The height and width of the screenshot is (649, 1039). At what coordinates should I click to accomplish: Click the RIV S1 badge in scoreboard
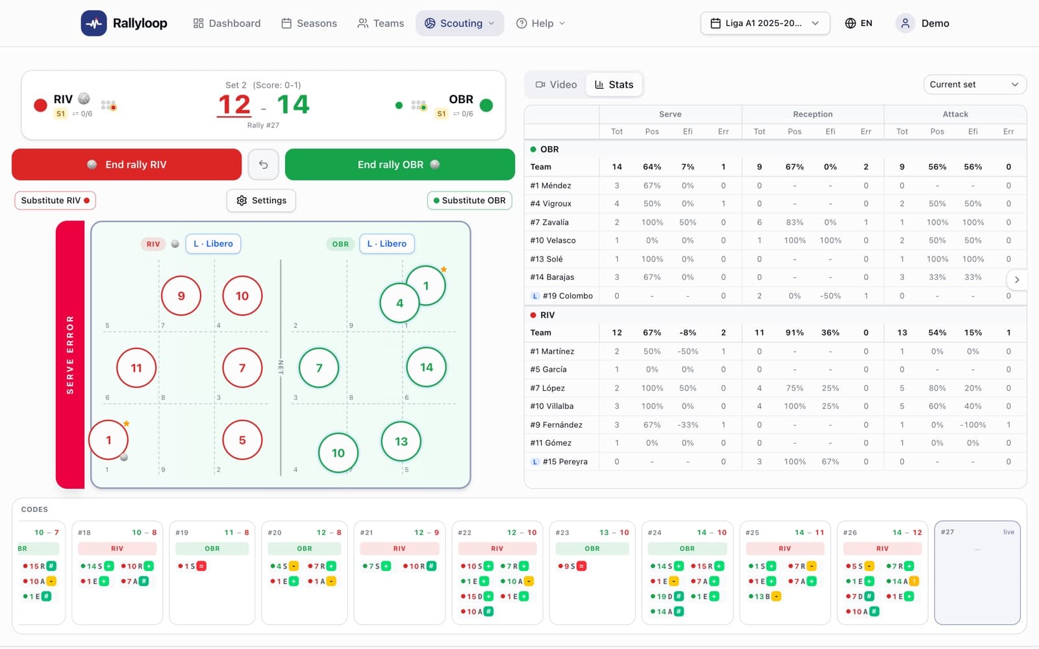[x=60, y=114]
